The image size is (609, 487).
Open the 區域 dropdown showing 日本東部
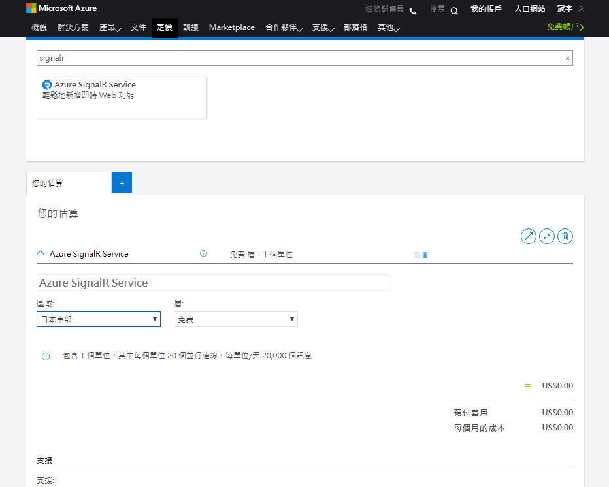(99, 319)
